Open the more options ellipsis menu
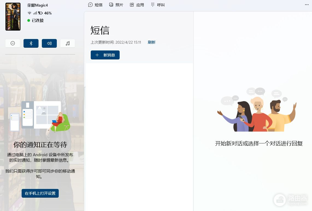The width and height of the screenshot is (312, 211). (x=307, y=5)
